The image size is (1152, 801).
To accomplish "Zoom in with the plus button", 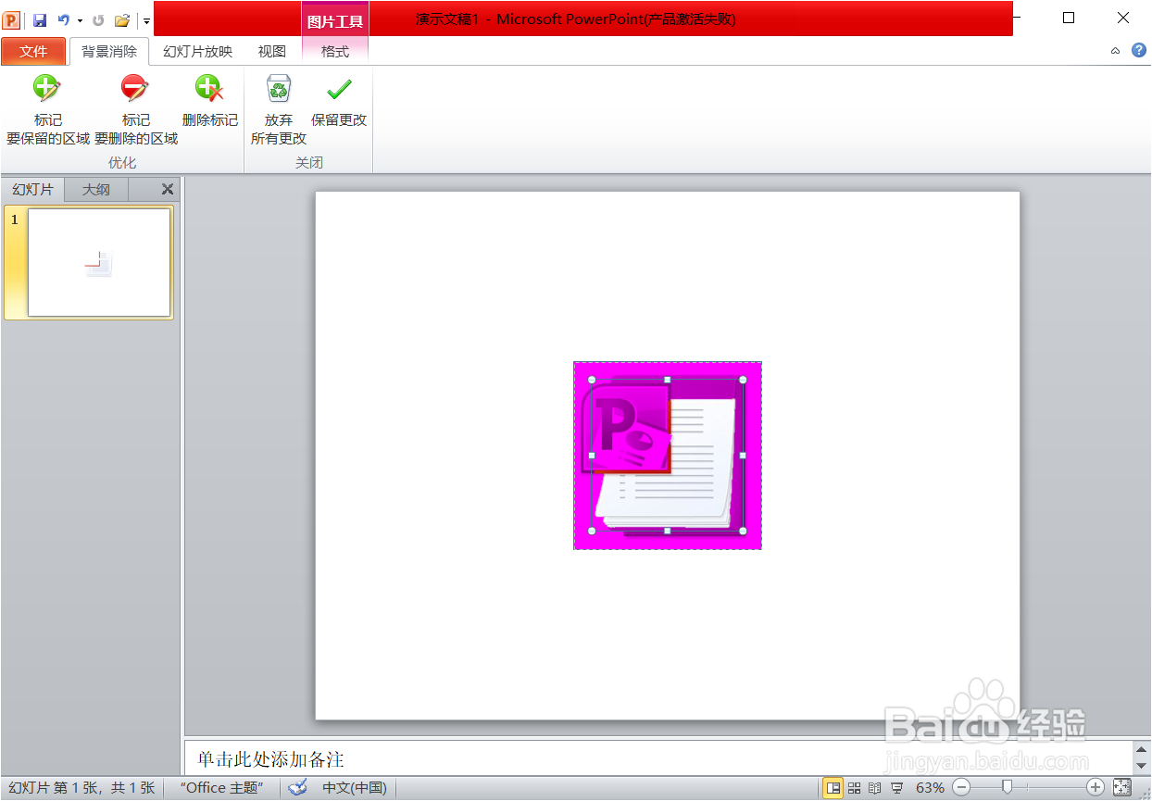I will click(1096, 787).
